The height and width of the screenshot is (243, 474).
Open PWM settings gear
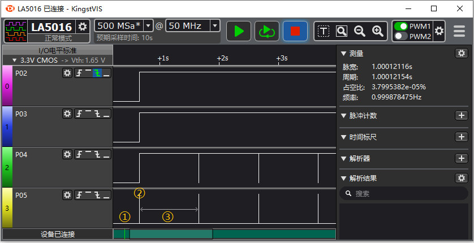439,31
